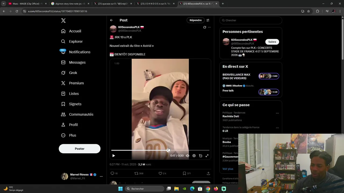Viewport: 344px width, 193px height.
Task: Open Premium subscription page
Action: pos(73,83)
